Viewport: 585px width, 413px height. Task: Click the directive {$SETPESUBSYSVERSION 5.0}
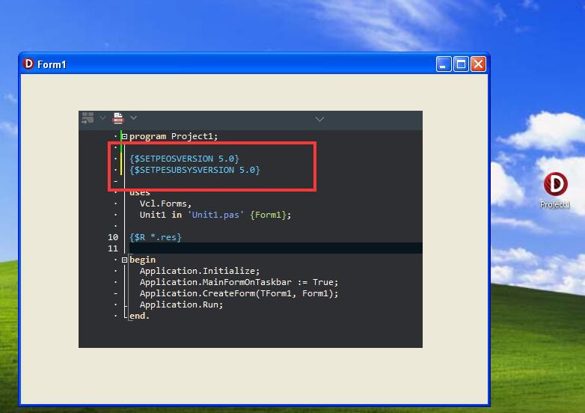pos(195,170)
